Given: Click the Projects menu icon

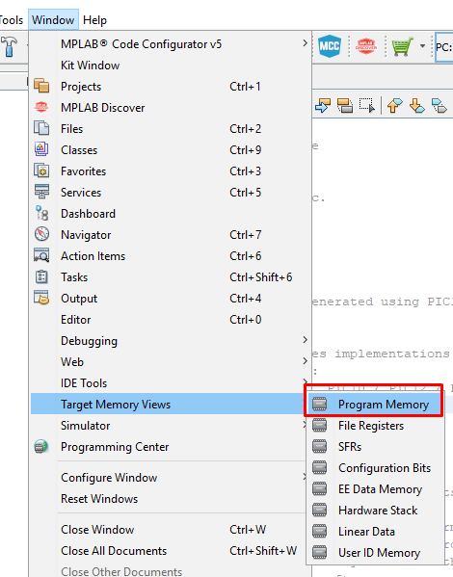Looking at the screenshot, I should point(41,86).
